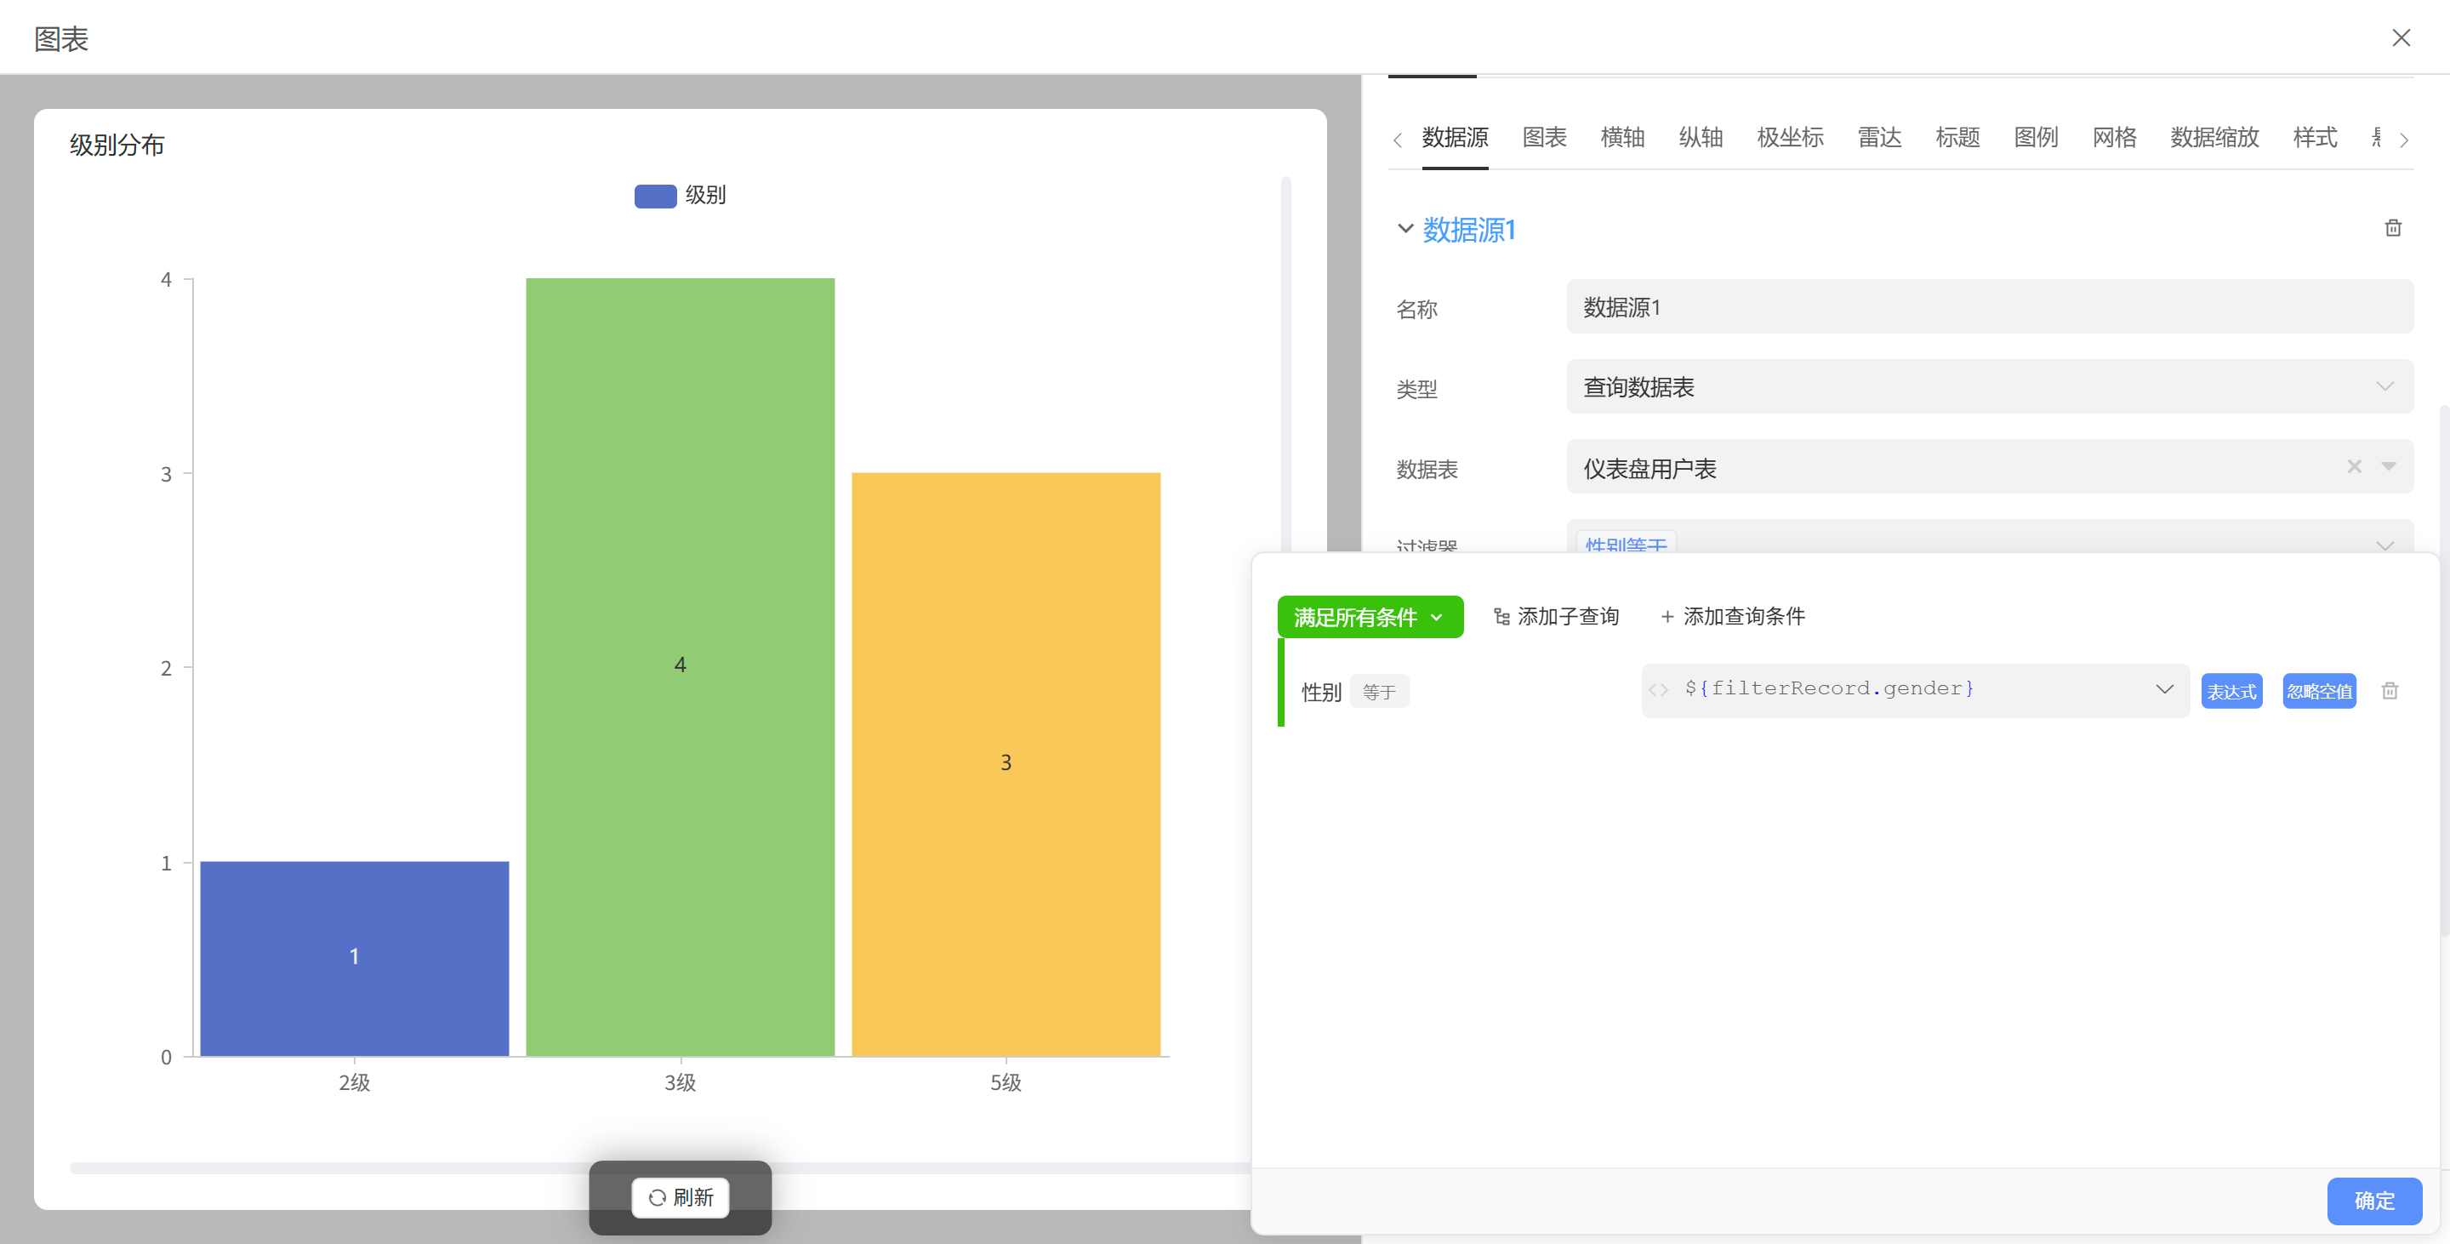Remove the gender filter condition with trash icon
Viewport: 2450px width, 1244px height.
[2390, 690]
